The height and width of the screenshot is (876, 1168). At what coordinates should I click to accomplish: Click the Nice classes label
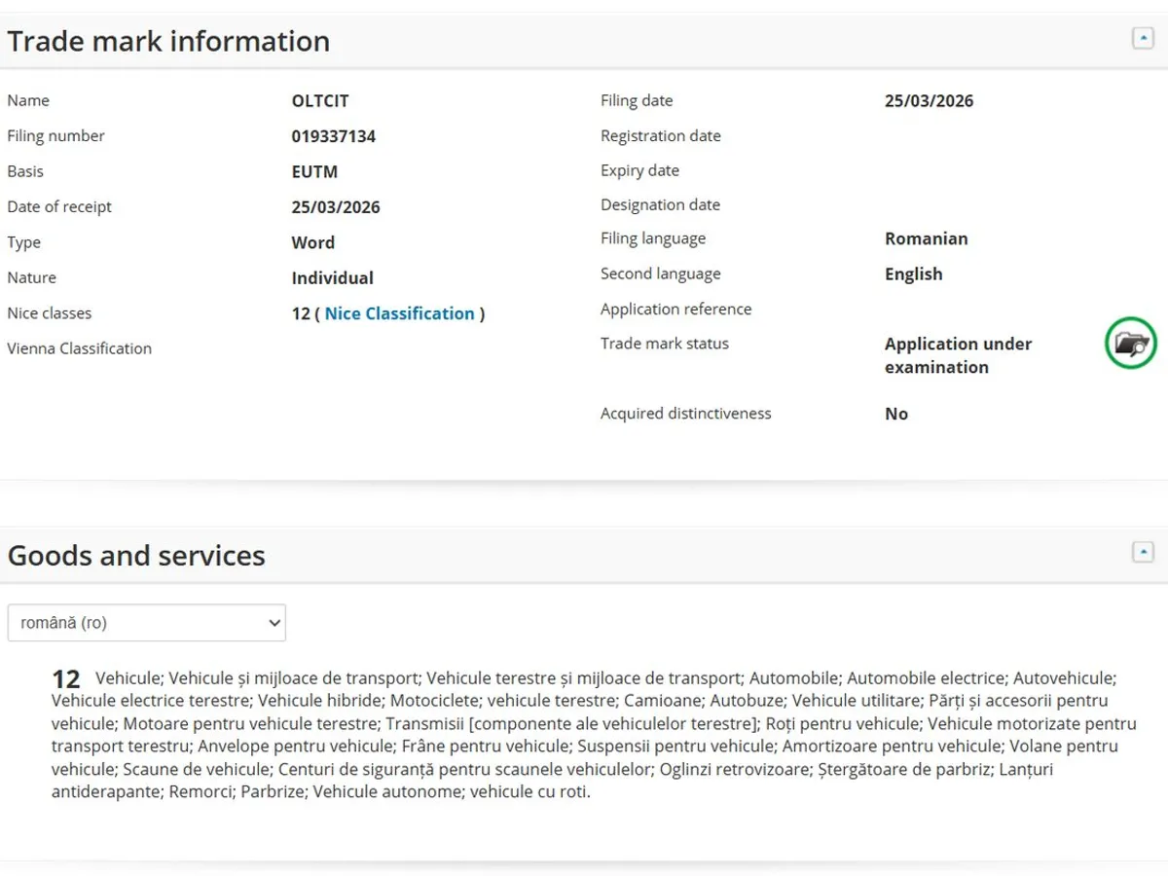[49, 313]
